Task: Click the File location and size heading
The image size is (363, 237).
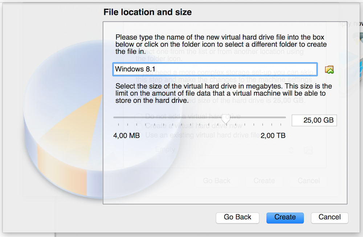Action: coord(147,12)
